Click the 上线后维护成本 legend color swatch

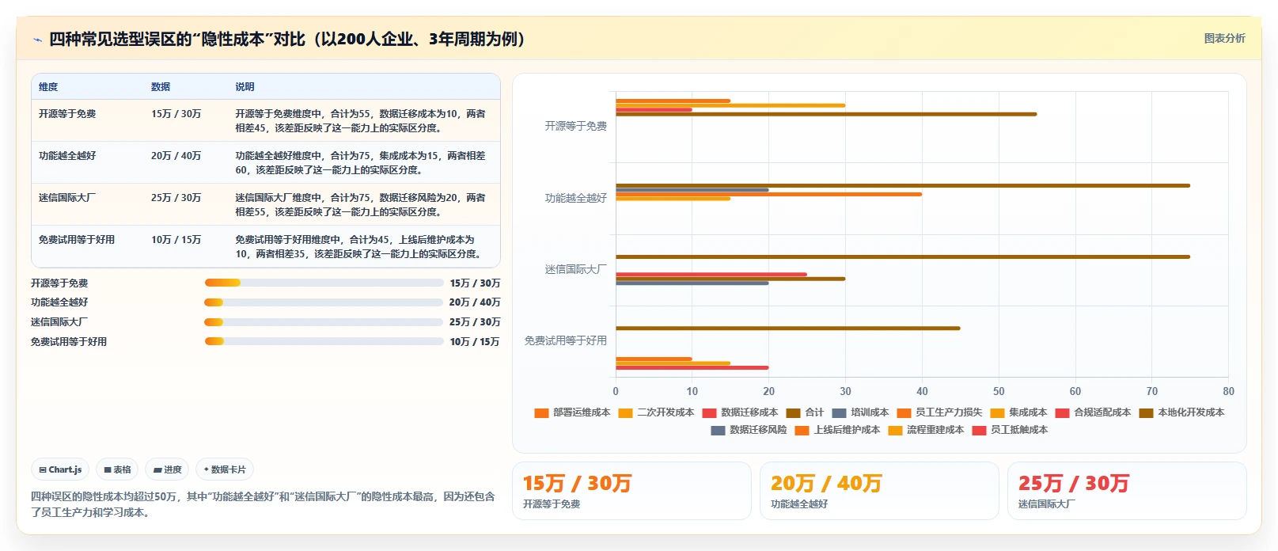pos(802,431)
